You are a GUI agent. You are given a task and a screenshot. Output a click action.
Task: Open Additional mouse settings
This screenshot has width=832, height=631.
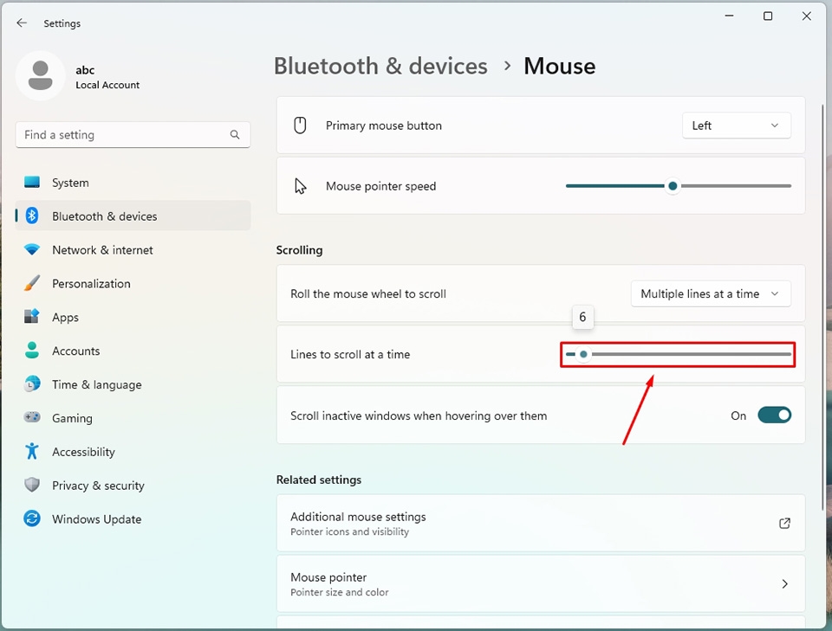[x=541, y=524]
